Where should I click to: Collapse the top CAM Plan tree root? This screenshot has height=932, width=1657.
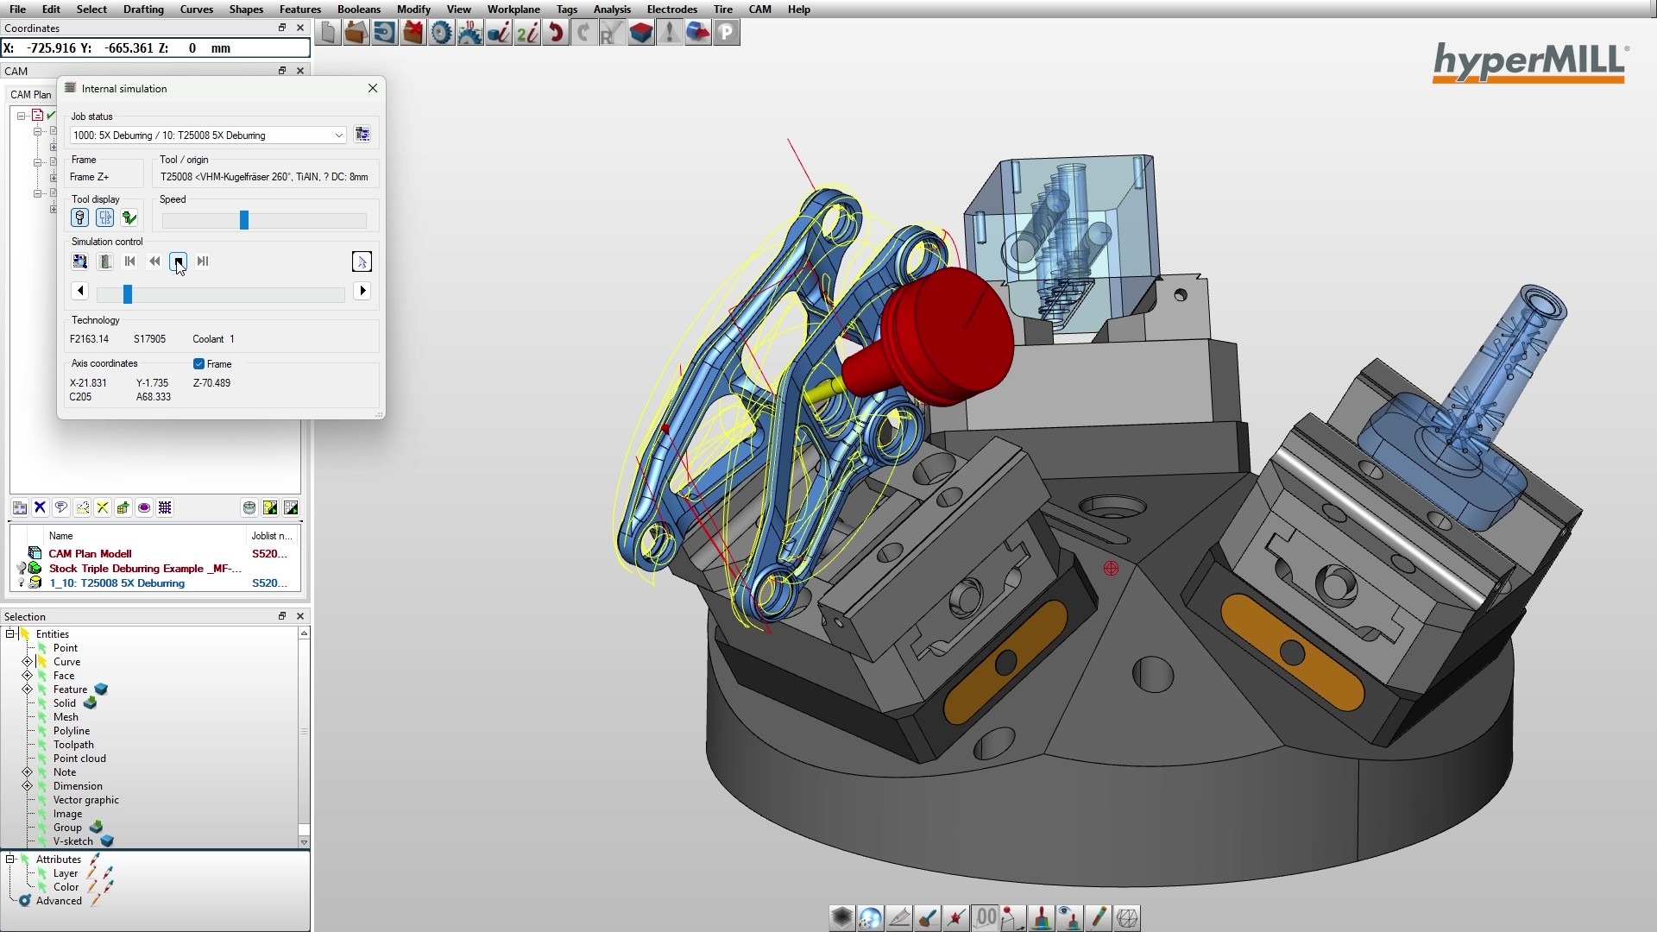(21, 116)
